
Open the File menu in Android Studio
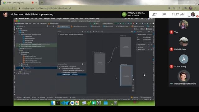point(32,19)
